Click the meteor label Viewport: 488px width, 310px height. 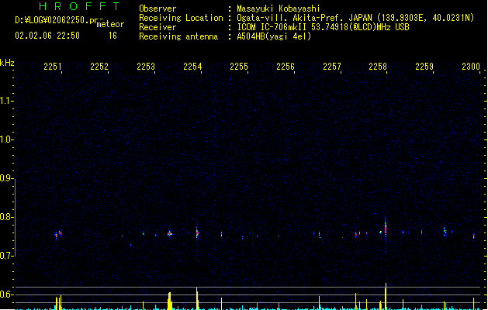(x=110, y=24)
